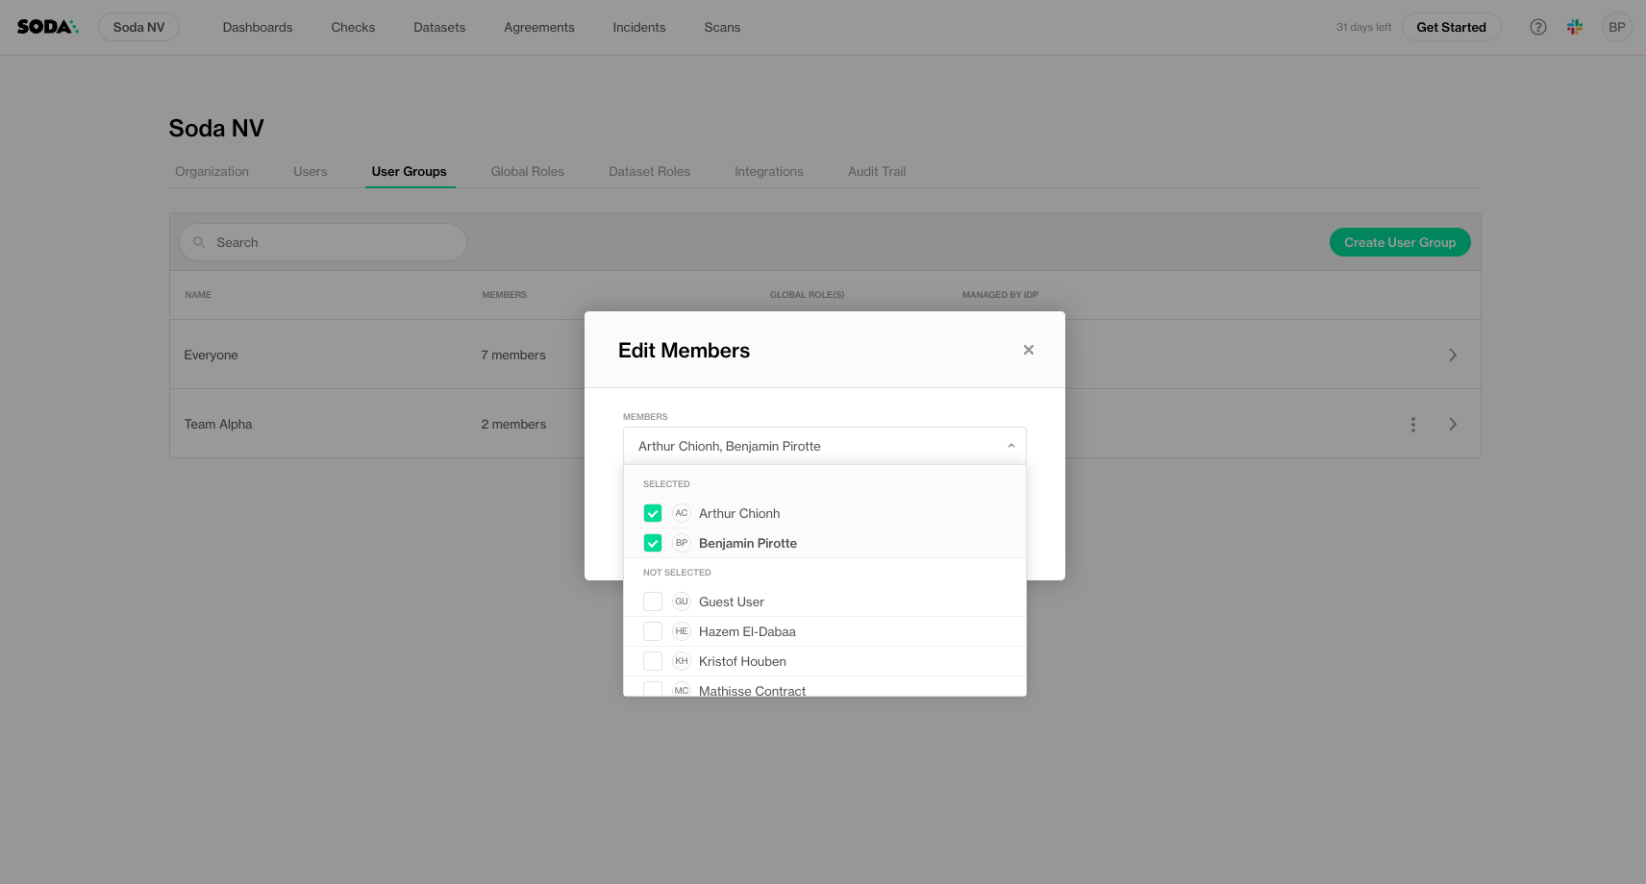Open the BP user profile avatar
Screen dimensions: 1646x884
[x=1617, y=27]
